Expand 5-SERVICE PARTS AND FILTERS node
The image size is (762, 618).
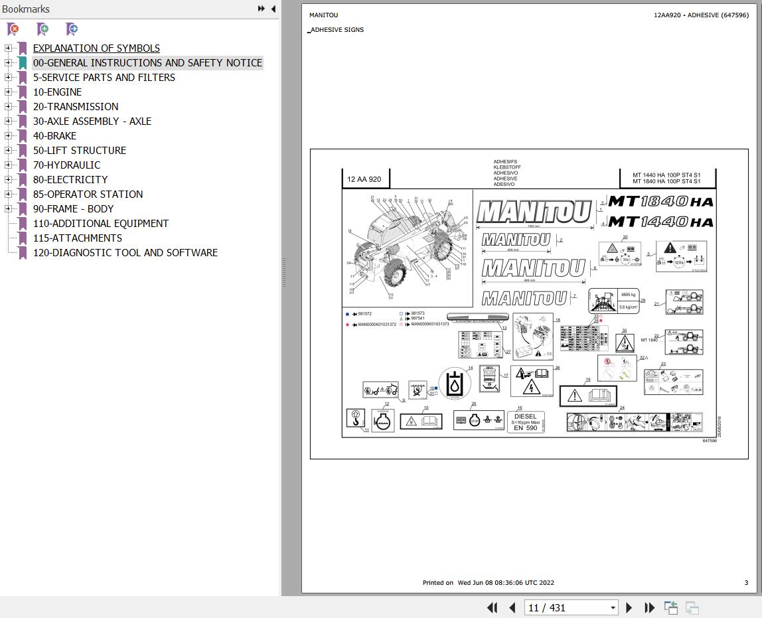8,77
